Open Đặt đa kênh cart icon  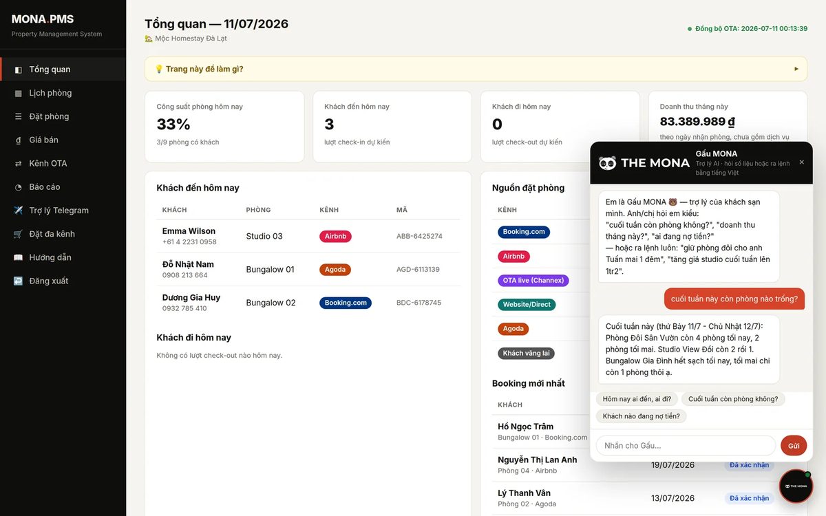(18, 234)
